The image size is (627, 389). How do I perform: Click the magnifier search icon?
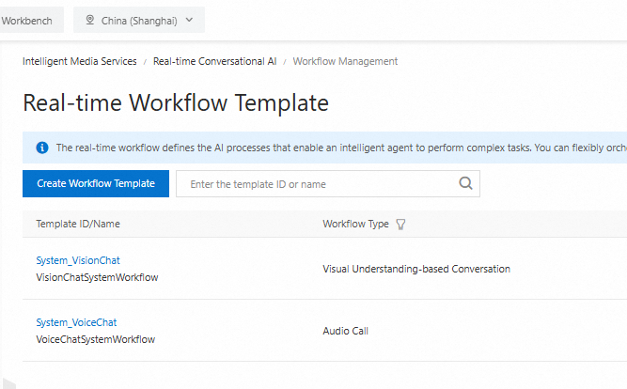point(465,183)
